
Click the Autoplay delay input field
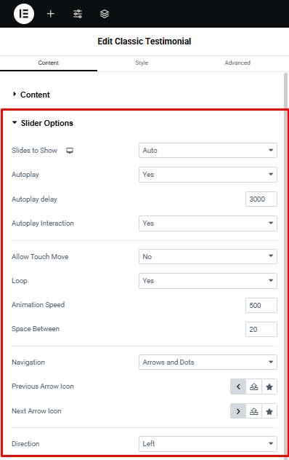[x=261, y=199]
